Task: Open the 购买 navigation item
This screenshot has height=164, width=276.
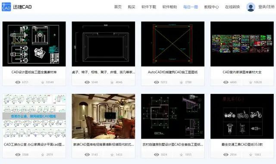Action: point(132,7)
